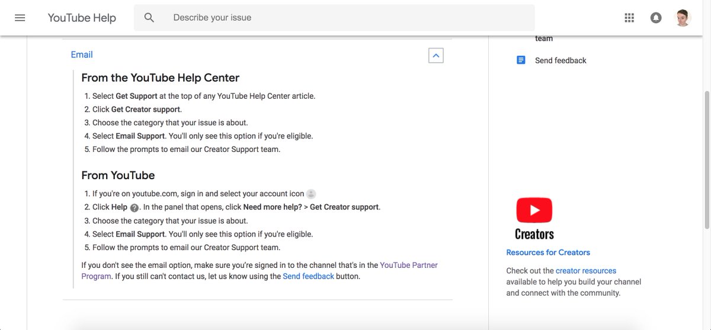This screenshot has height=330, width=711.
Task: Click the YouTube Creators logo
Action: [x=534, y=219]
